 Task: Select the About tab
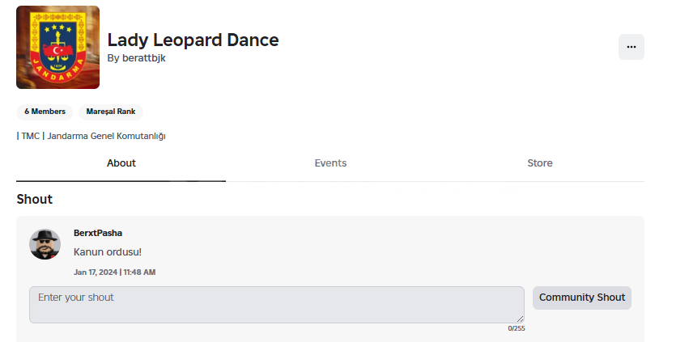pos(121,163)
